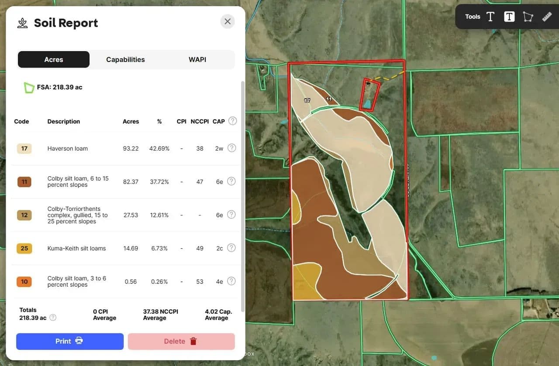The image size is (559, 366).
Task: Click the Soil Report panel scrollbar
Action: pyautogui.click(x=243, y=196)
